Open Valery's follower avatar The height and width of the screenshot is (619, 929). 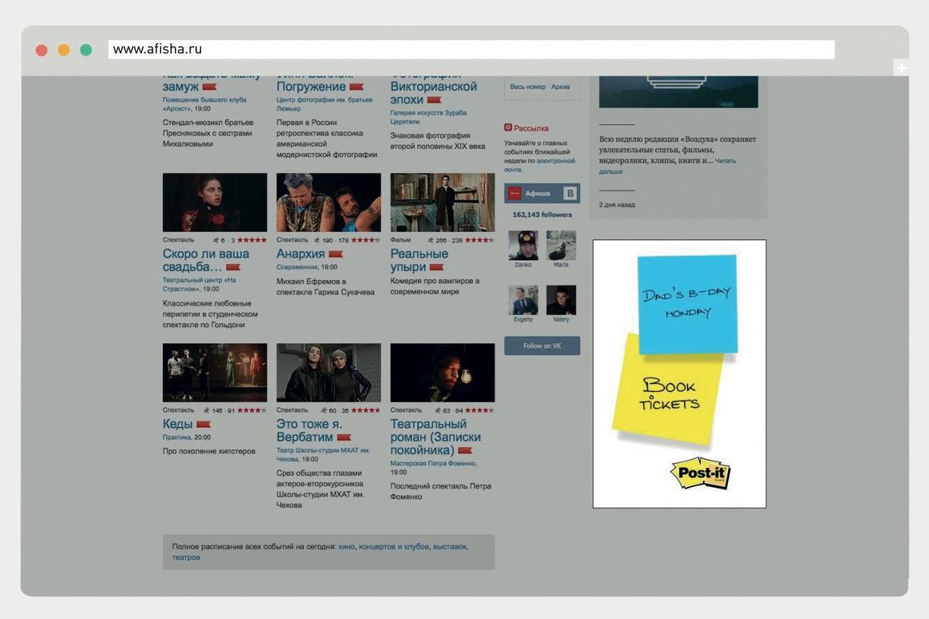[561, 300]
